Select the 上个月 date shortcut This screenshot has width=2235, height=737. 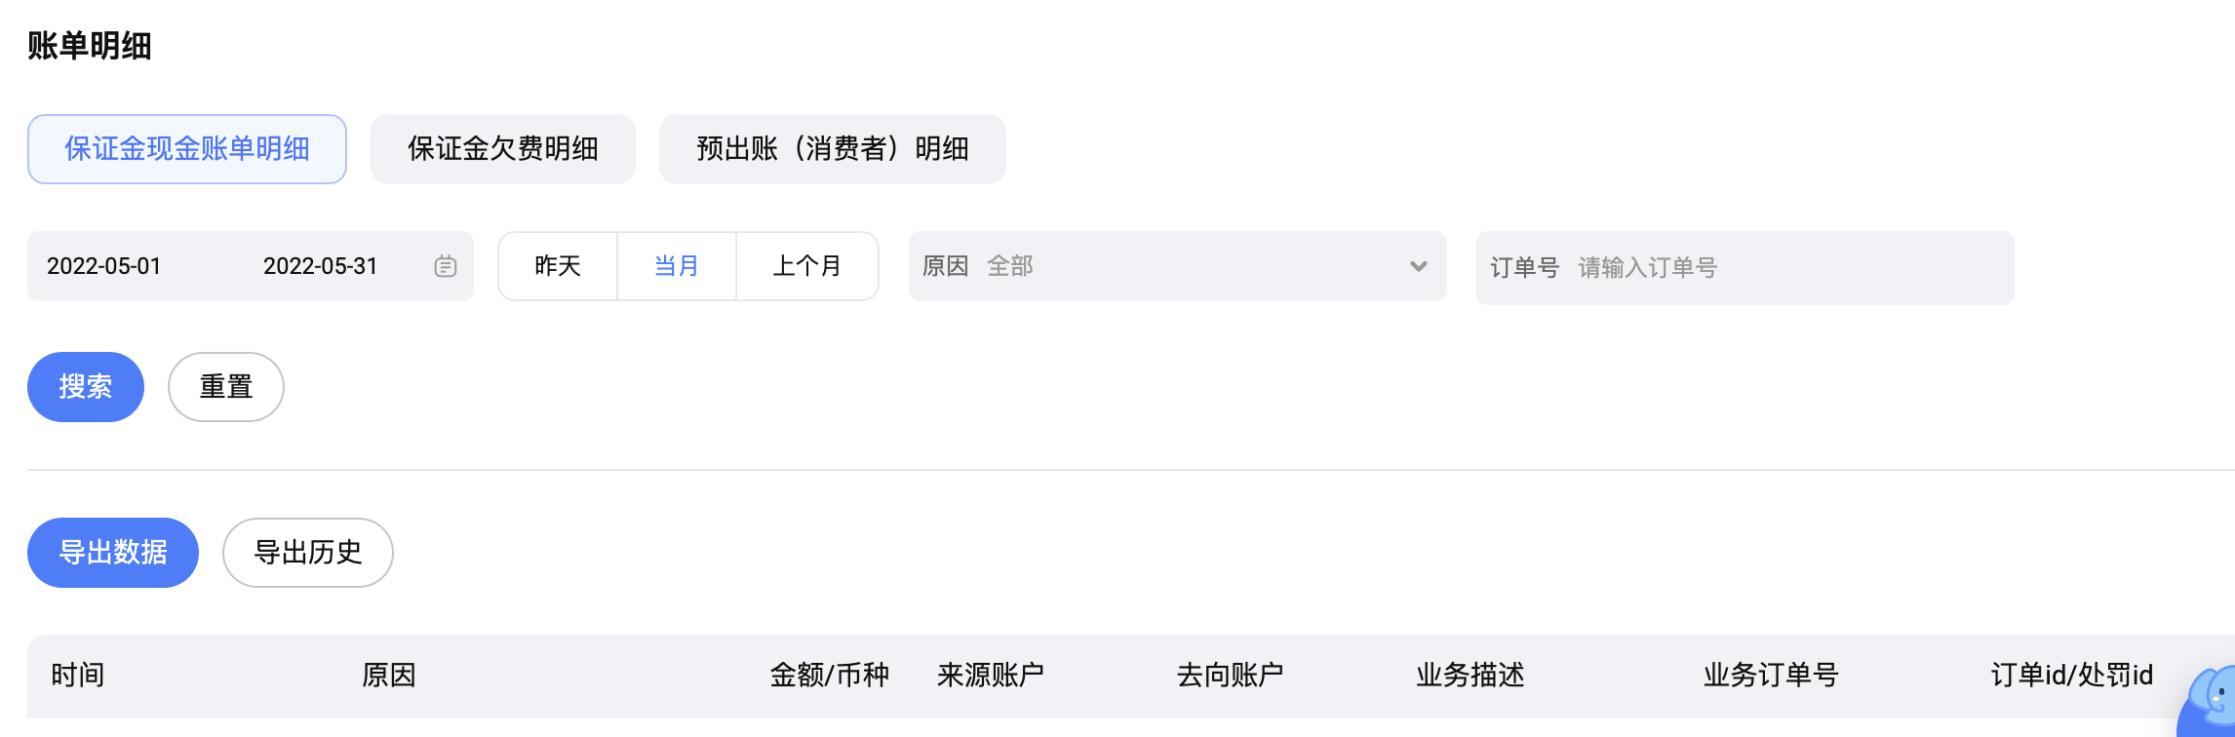(806, 265)
